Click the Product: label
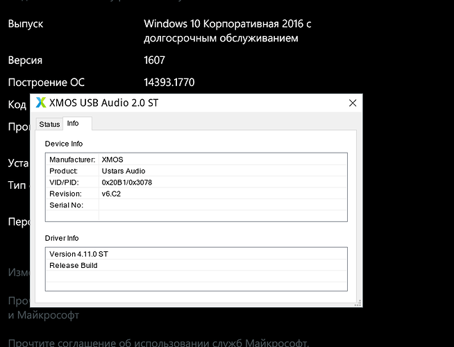Screen dimensions: 454x347 coord(63,171)
